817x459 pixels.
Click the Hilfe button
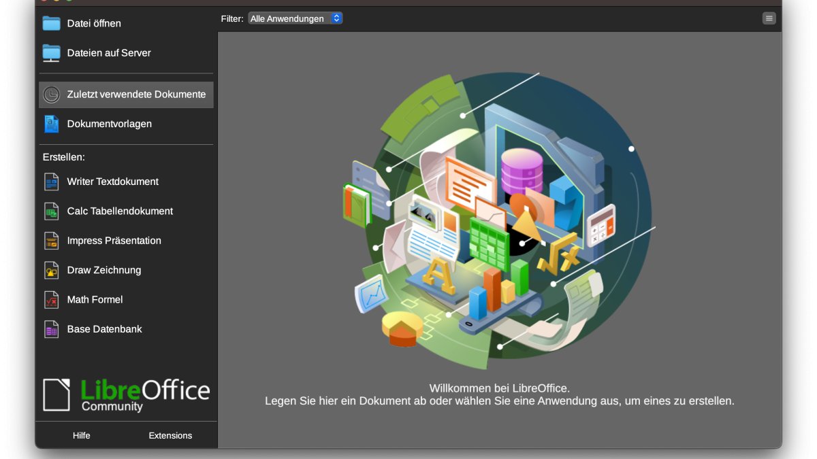pos(82,435)
